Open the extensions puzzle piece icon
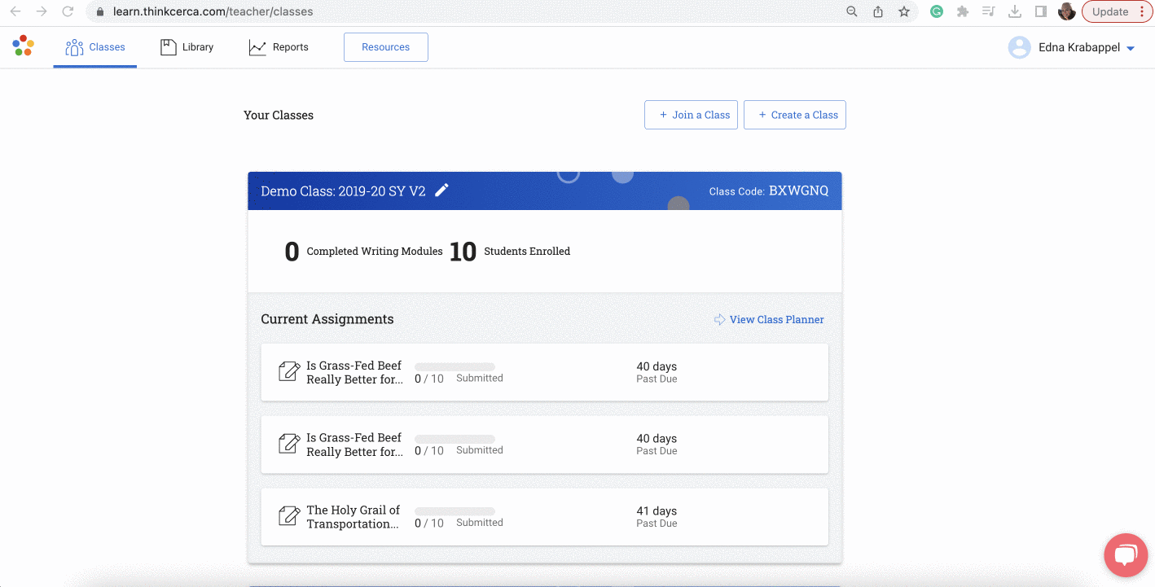The image size is (1155, 587). [x=963, y=11]
